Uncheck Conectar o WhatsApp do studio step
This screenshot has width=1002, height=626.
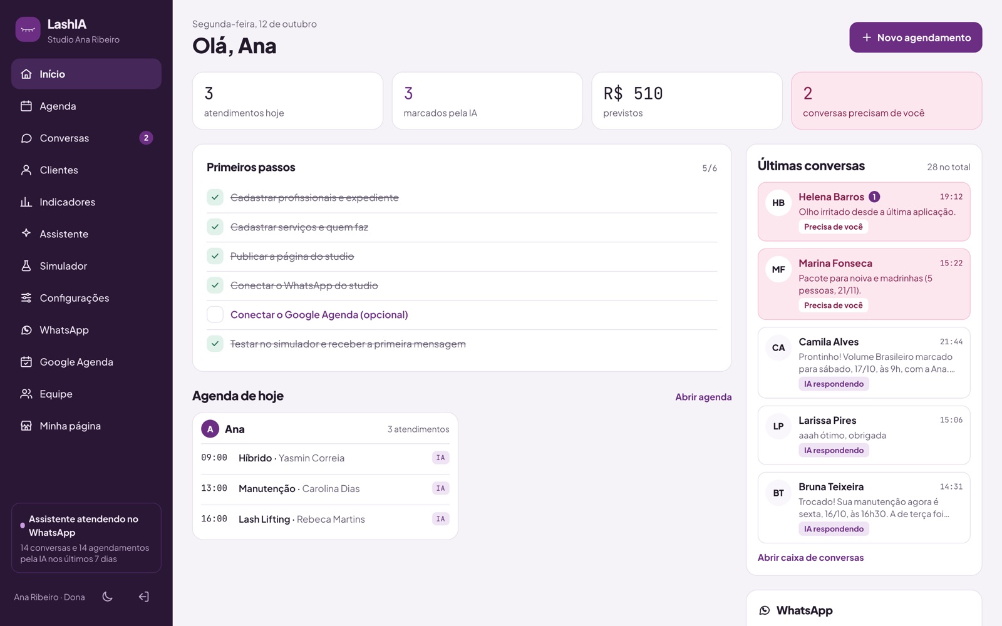tap(215, 285)
